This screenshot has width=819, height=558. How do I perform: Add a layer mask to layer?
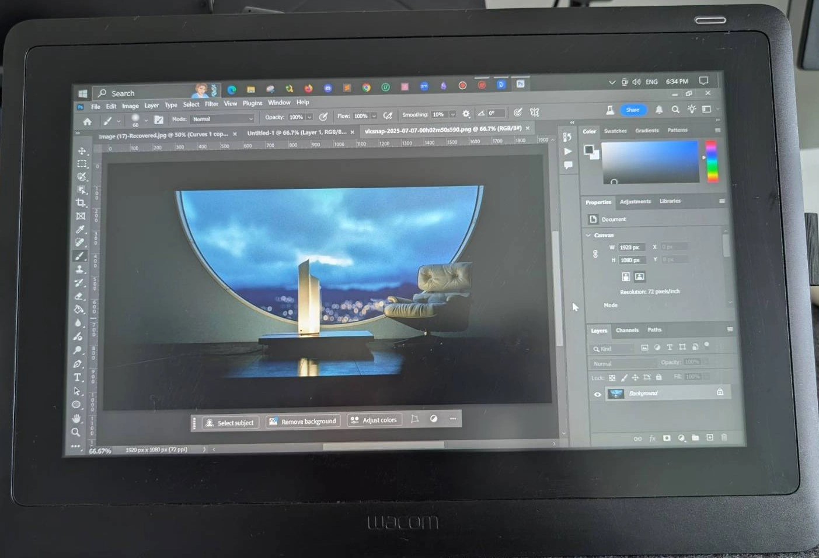667,438
